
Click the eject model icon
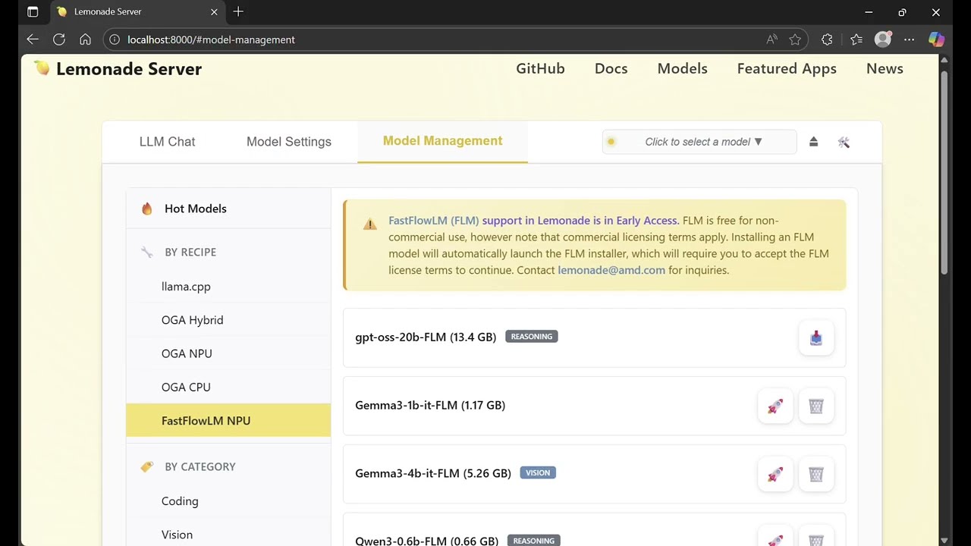(813, 142)
